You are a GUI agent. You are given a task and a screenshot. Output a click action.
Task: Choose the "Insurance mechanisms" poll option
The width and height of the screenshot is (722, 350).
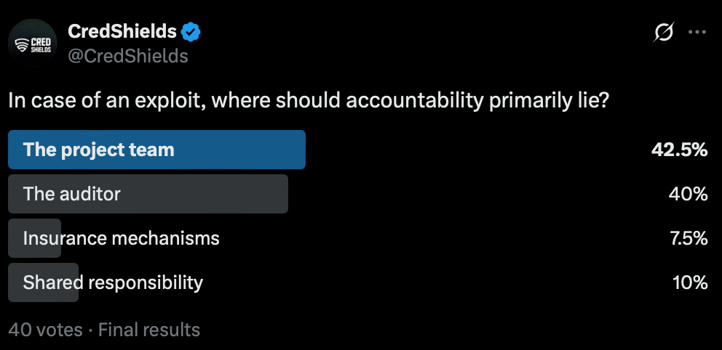121,238
